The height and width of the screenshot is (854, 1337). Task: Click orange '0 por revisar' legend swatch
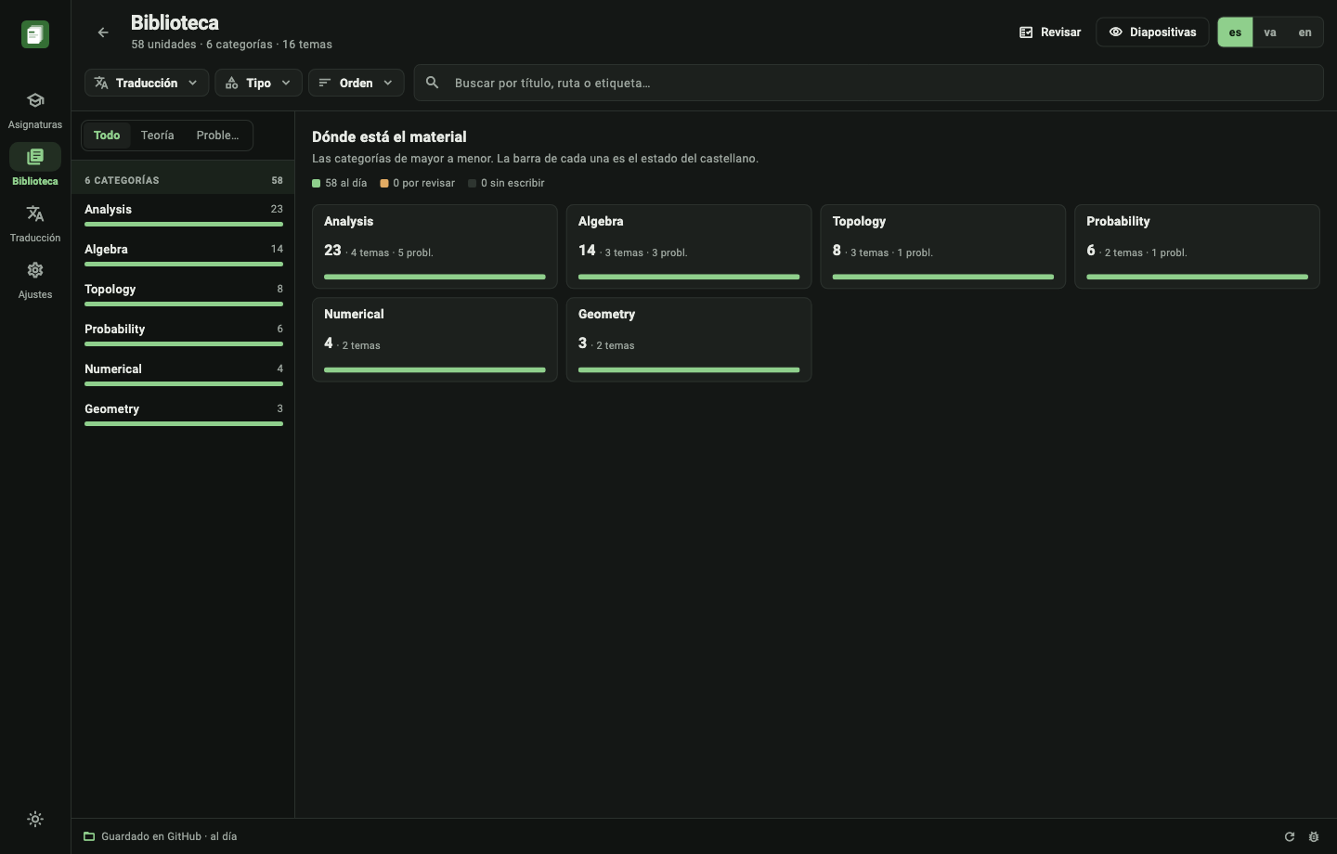click(384, 184)
